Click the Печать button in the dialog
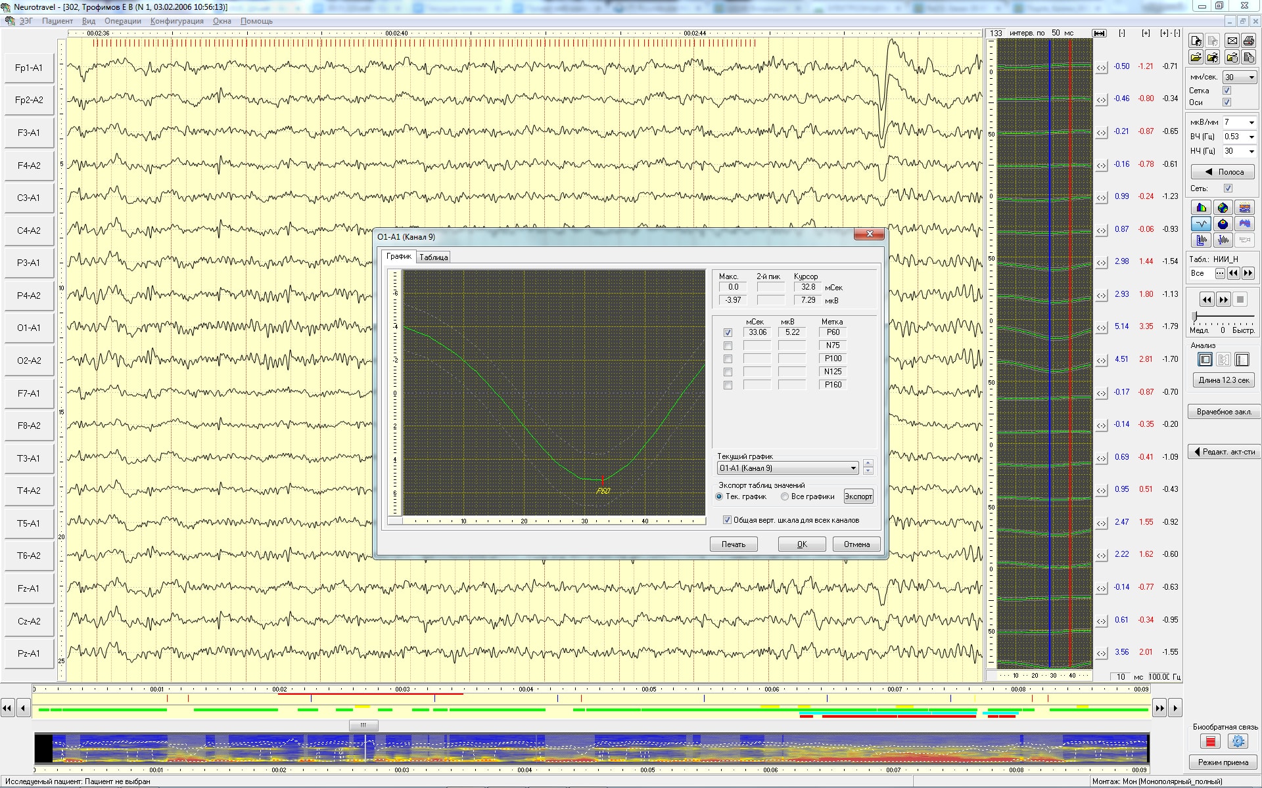Screen dimensions: 1262x788 [x=734, y=544]
